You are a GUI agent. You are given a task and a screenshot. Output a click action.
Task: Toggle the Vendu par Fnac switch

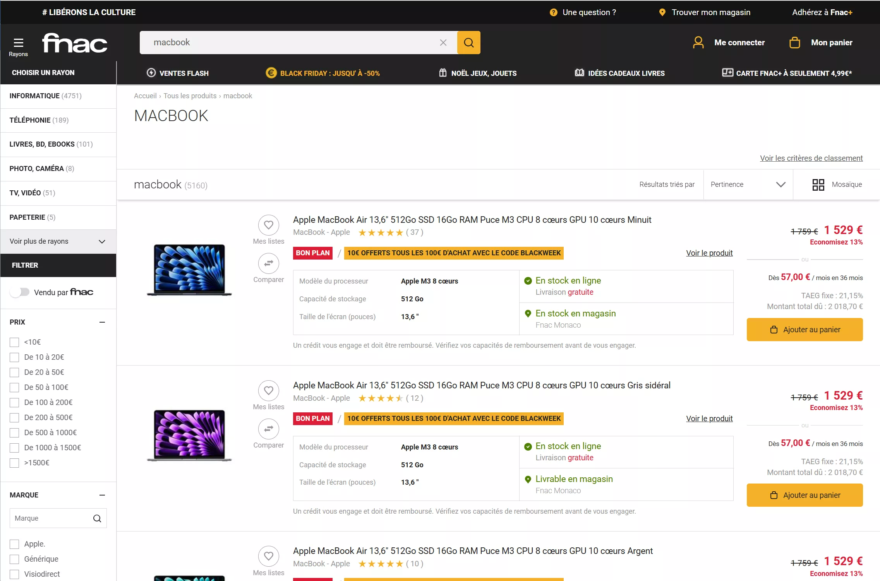click(20, 292)
